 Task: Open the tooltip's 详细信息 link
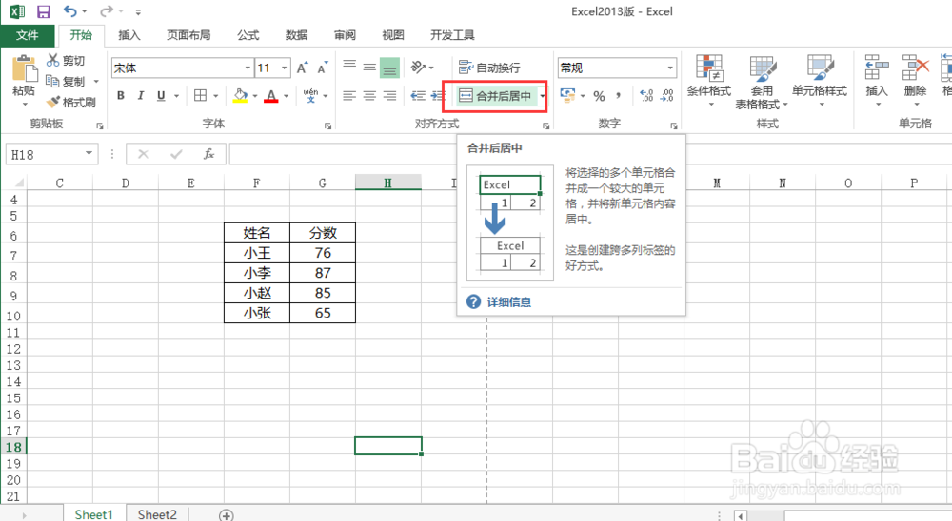[x=508, y=302]
